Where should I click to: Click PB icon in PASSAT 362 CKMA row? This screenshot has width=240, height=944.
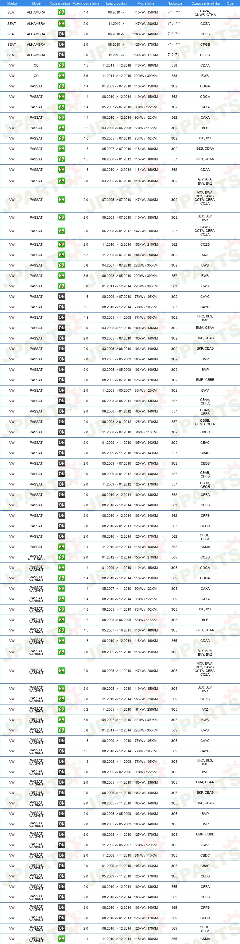tap(62, 547)
